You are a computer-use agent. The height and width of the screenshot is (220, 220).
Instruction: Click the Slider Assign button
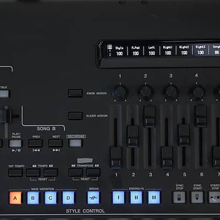75,116
